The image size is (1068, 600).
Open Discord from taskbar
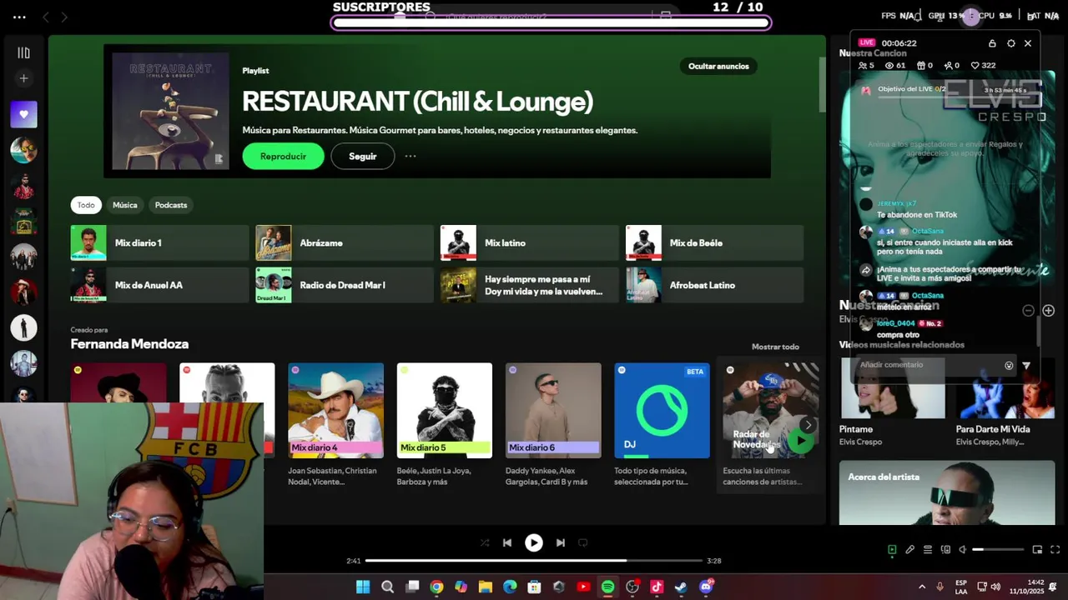coord(706,587)
